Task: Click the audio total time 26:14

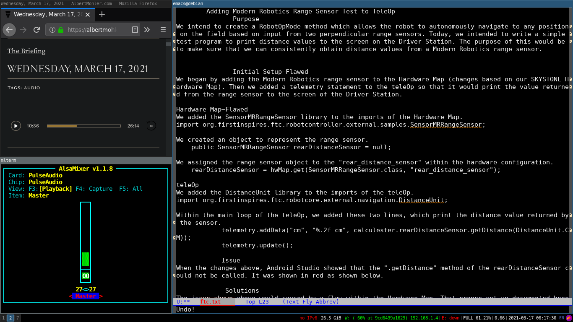Action: [133, 126]
